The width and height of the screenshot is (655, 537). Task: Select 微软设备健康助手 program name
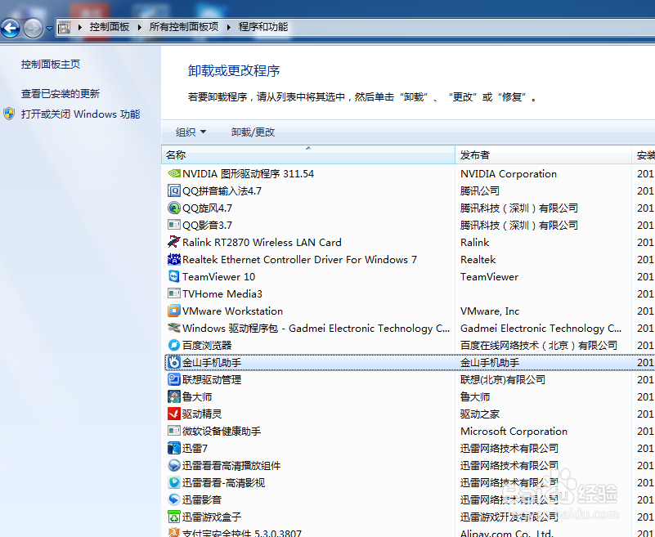222,431
